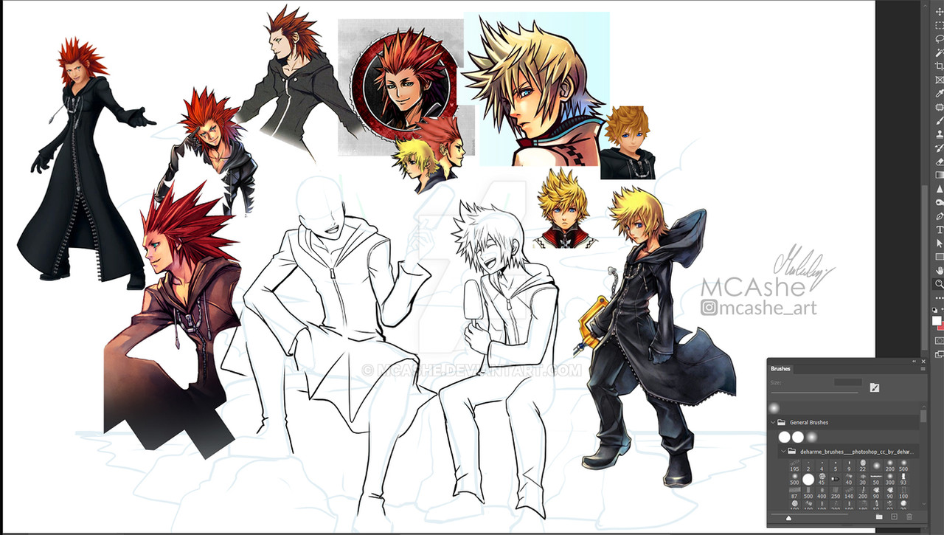Select the size 140 brush preset
Screen dimensions: 944x535
pos(849,493)
